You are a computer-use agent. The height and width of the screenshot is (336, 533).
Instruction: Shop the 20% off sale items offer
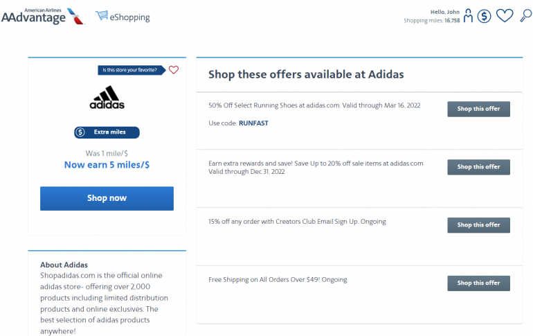(x=478, y=167)
